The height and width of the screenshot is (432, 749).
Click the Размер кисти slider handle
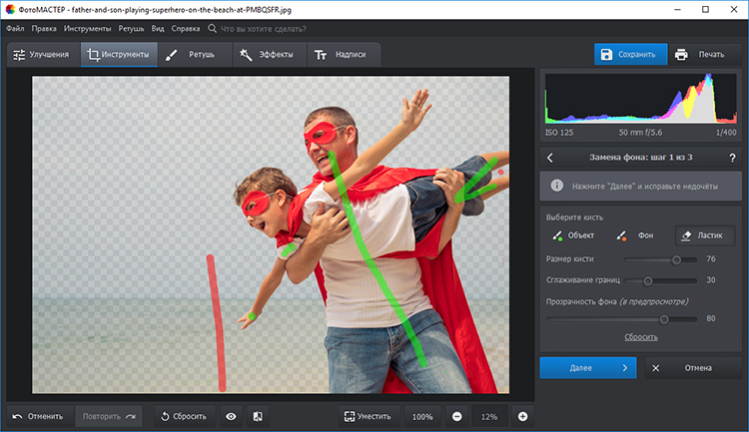click(x=677, y=259)
